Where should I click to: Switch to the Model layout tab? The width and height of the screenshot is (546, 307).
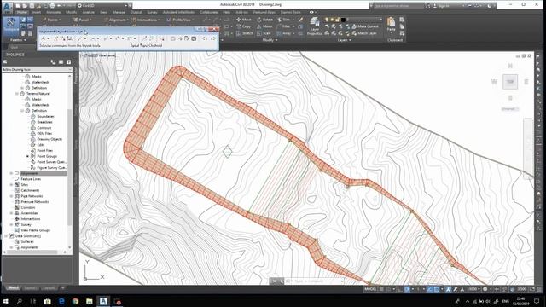pos(13,288)
